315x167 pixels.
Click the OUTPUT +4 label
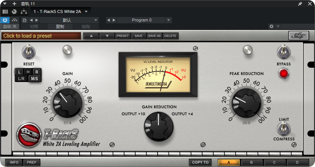182,114
